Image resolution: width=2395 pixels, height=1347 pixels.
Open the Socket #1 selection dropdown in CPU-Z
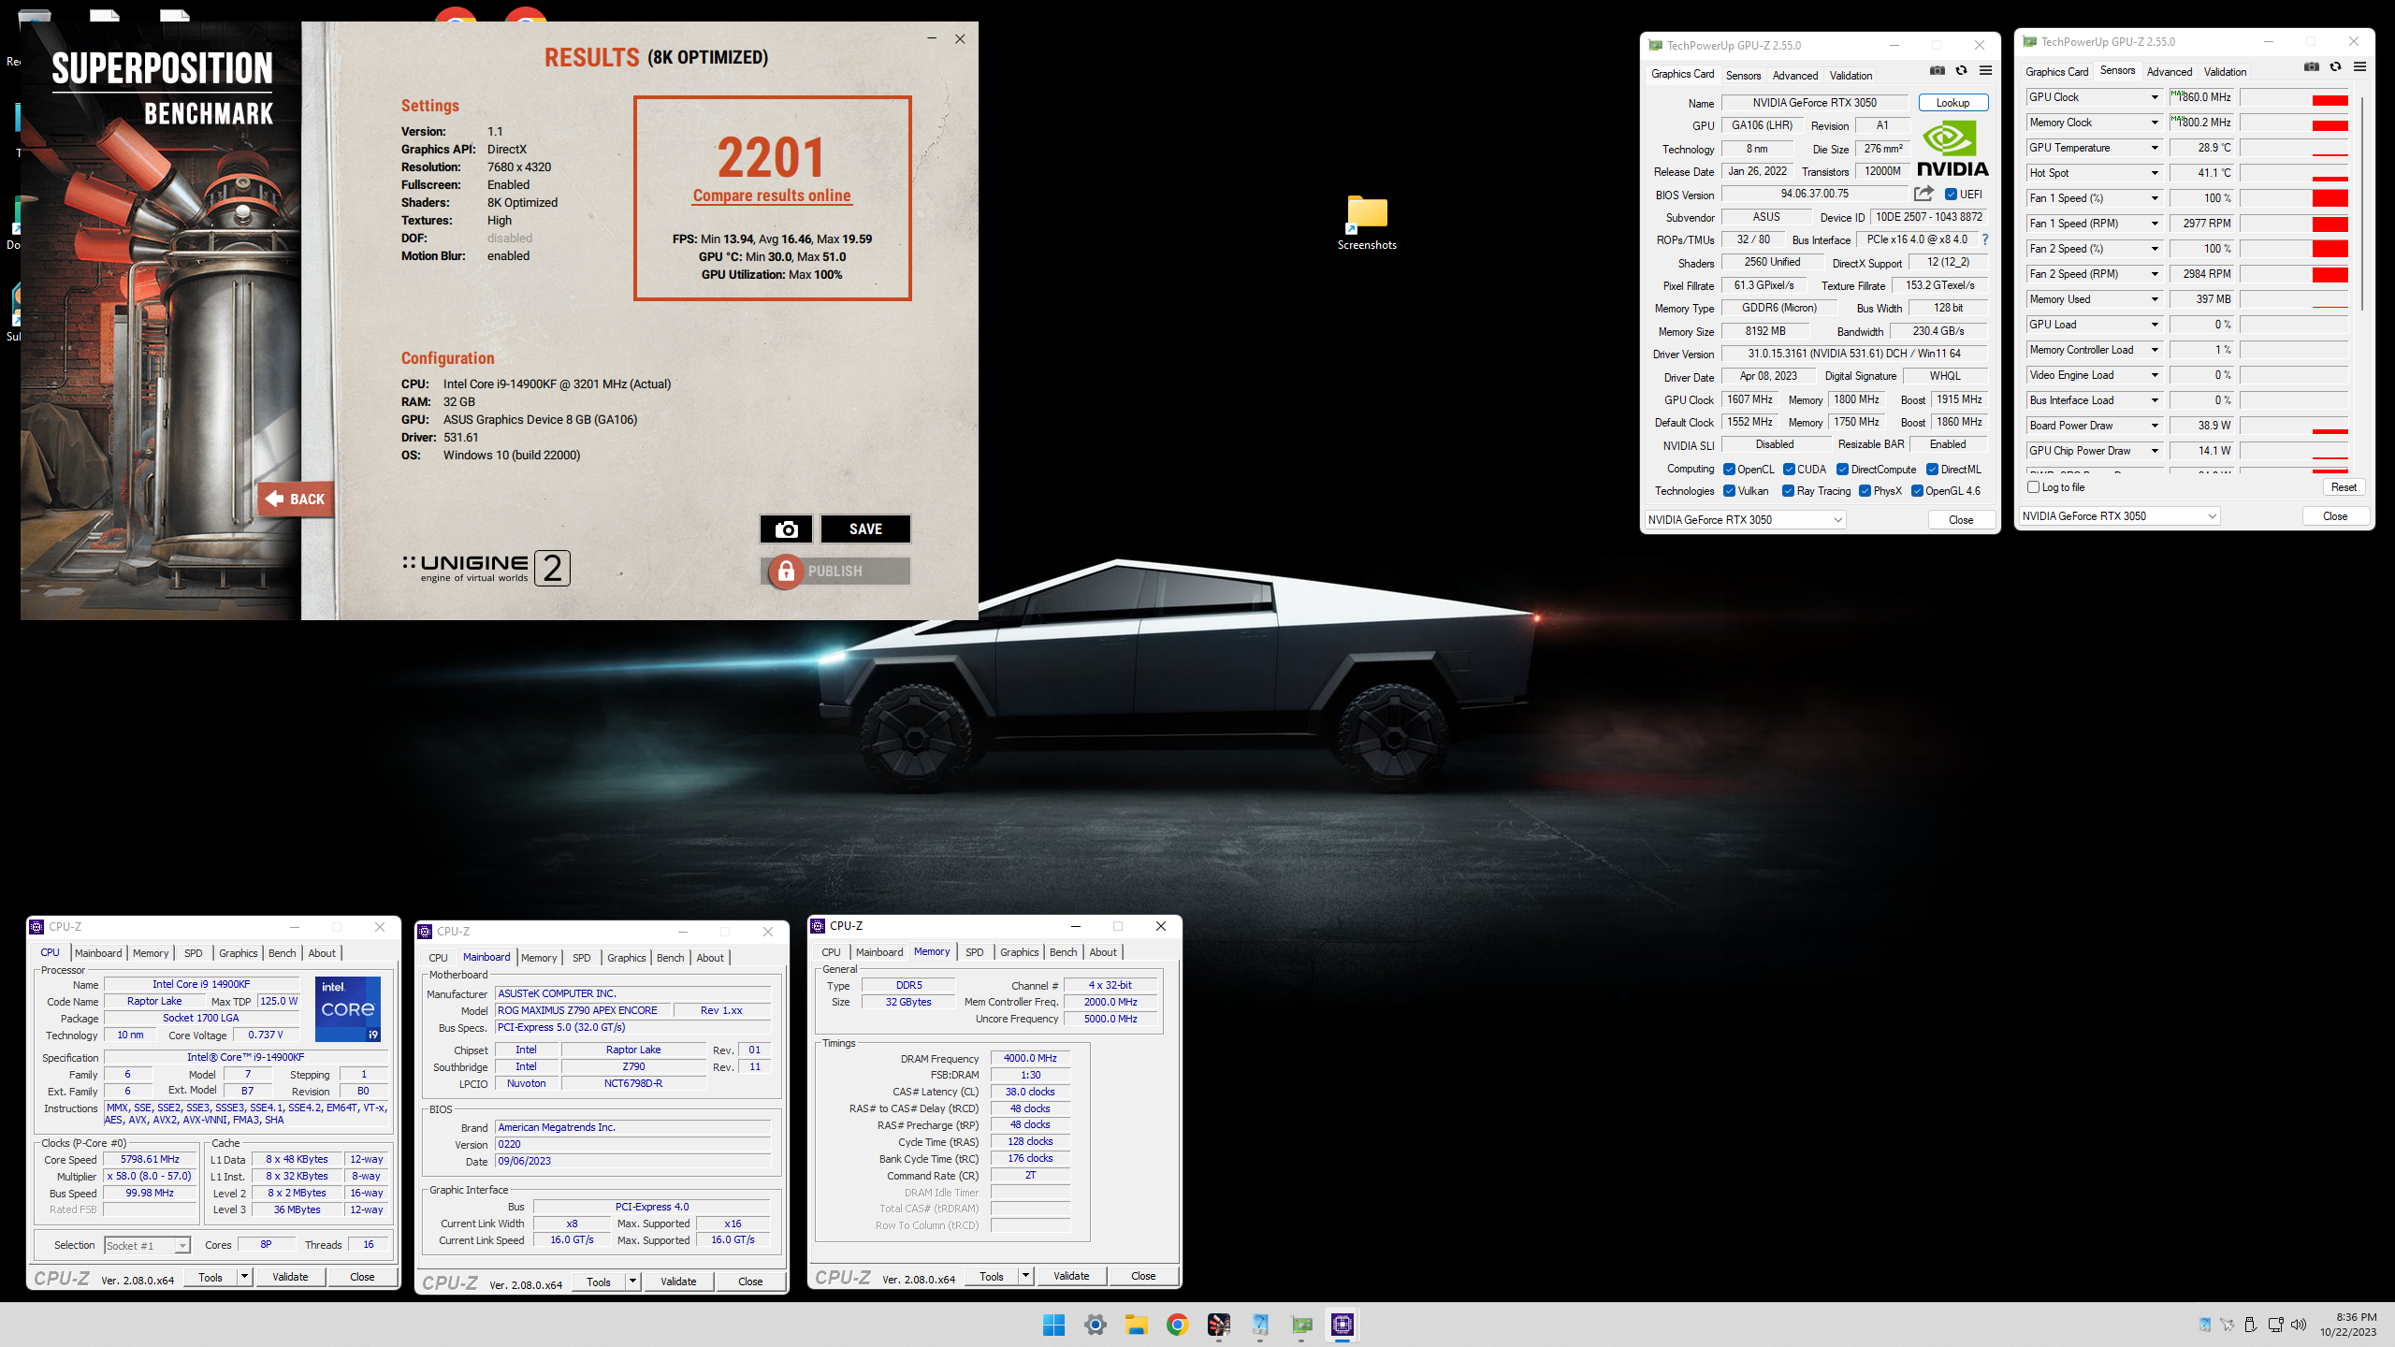coord(148,1245)
